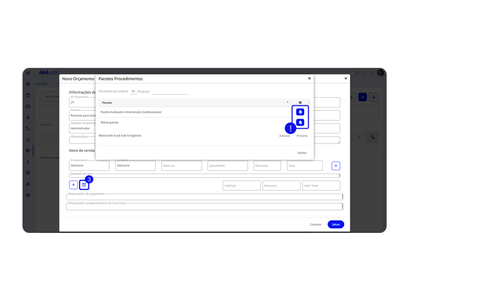The height and width of the screenshot is (282, 482).
Task: Open the Convênio Selecione dropdown
Action: pos(135,166)
